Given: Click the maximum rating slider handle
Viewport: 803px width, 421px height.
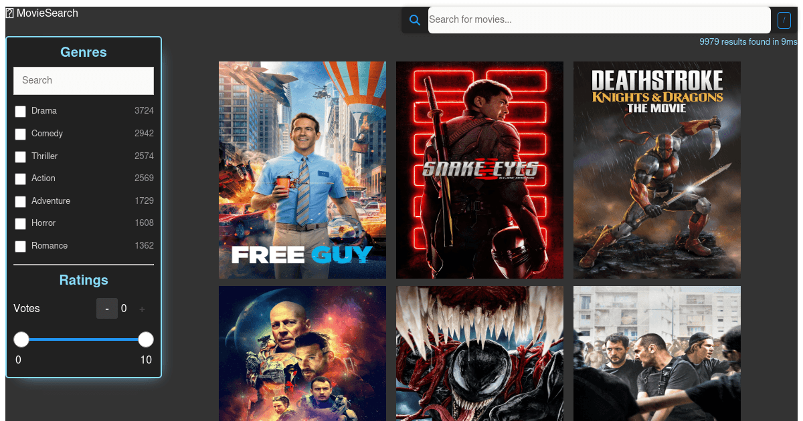Looking at the screenshot, I should coord(146,339).
